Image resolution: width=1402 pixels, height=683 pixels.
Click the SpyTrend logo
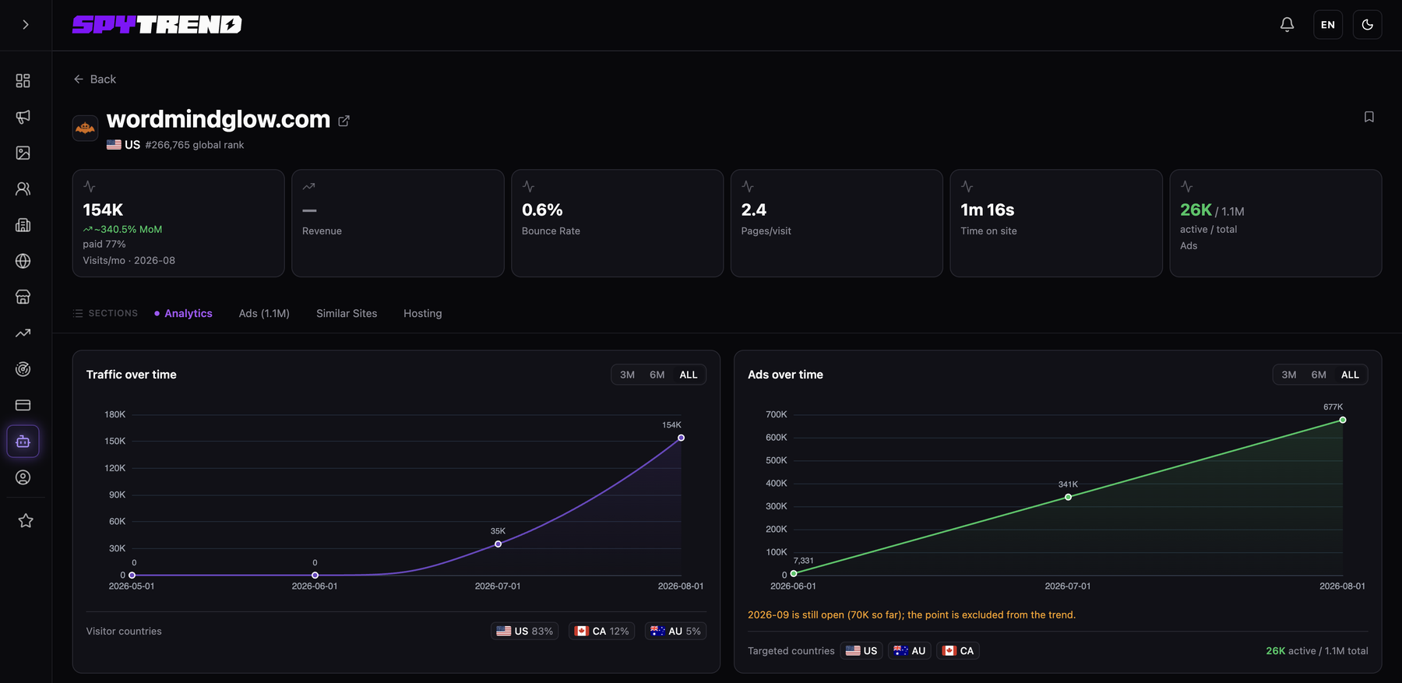point(157,25)
